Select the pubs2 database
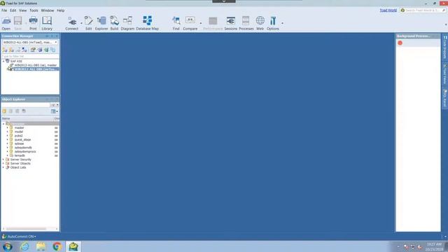The height and width of the screenshot is (252, 448). (19, 136)
